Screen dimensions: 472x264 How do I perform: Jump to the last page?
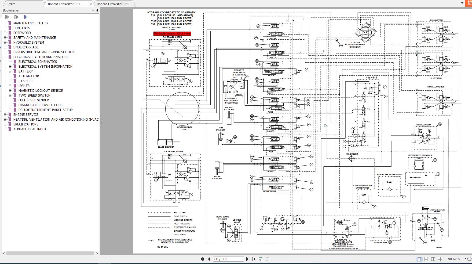(x=254, y=259)
